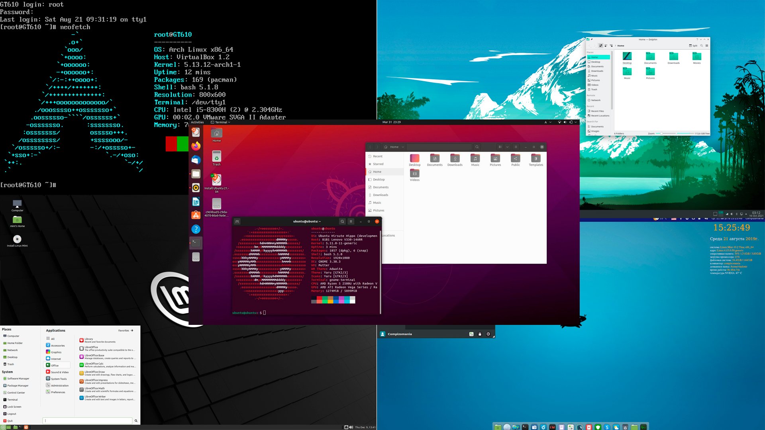Open the GNOME system status menu arrow

click(x=575, y=122)
